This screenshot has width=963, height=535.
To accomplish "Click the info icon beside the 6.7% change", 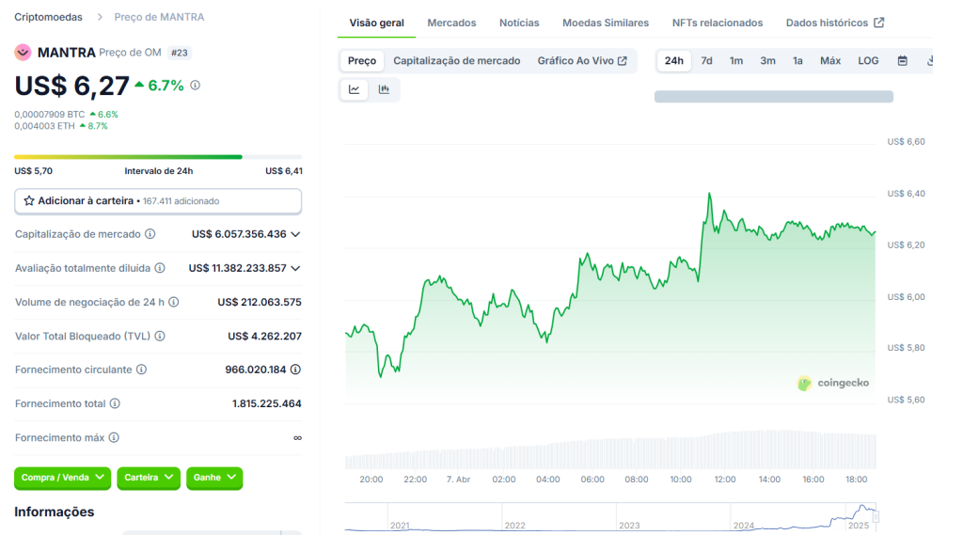I will click(196, 86).
